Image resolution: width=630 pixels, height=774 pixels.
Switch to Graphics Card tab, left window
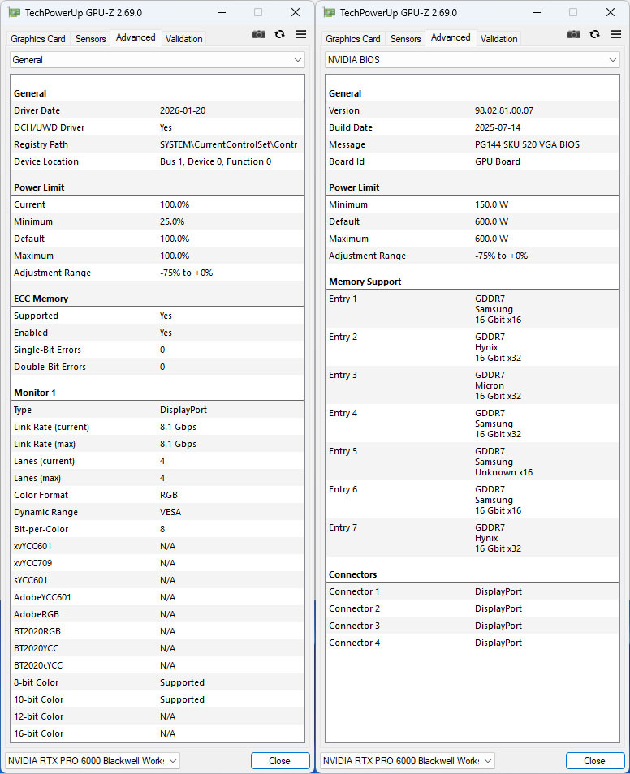click(38, 38)
